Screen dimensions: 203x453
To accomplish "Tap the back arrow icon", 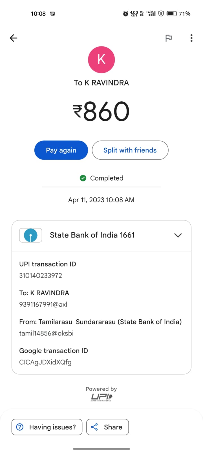I will [14, 38].
